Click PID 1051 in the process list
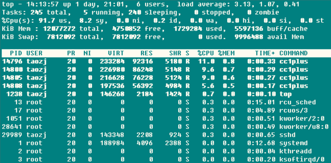This screenshot has width=331, height=163. 14,118
